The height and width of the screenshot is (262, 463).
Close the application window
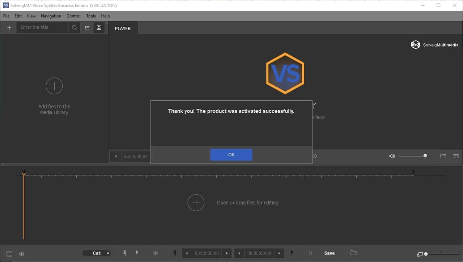pyautogui.click(x=455, y=5)
